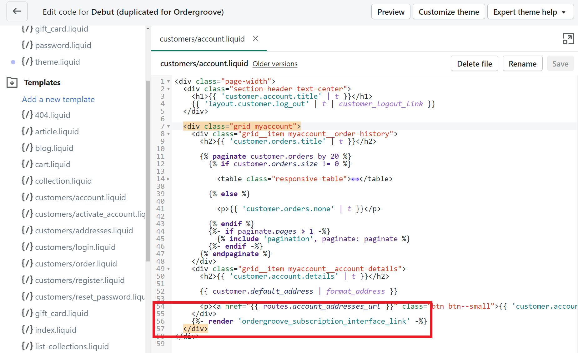Click sidebar scroll up arrow
The width and height of the screenshot is (578, 353).
(148, 29)
